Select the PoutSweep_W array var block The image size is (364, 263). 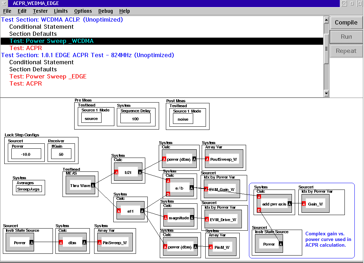coord(224,159)
